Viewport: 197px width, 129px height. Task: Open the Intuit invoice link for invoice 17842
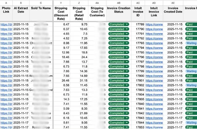click(154, 113)
